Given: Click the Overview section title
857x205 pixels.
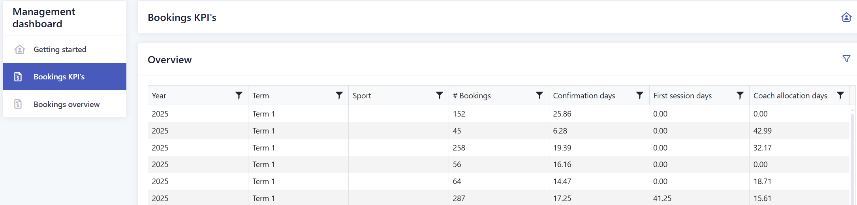Looking at the screenshot, I should (x=170, y=60).
